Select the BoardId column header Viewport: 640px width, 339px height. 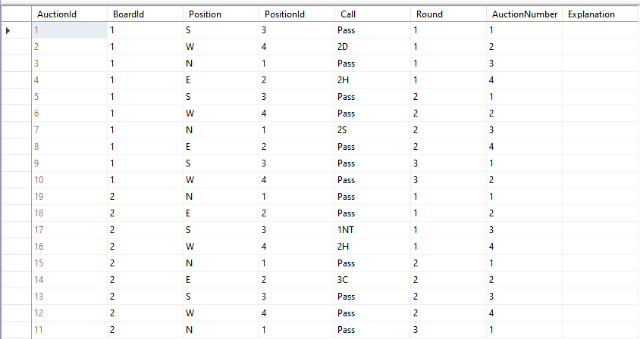146,14
